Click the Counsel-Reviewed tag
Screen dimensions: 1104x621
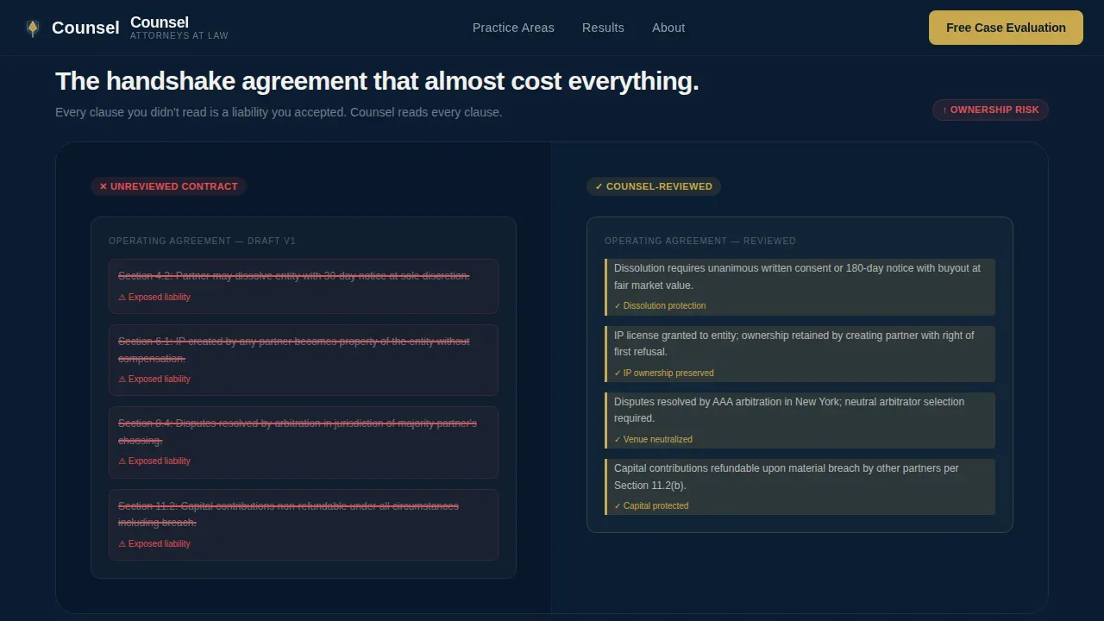[x=654, y=186]
